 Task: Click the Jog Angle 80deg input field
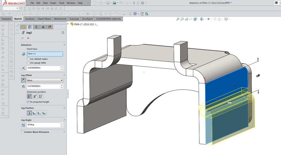[43, 125]
